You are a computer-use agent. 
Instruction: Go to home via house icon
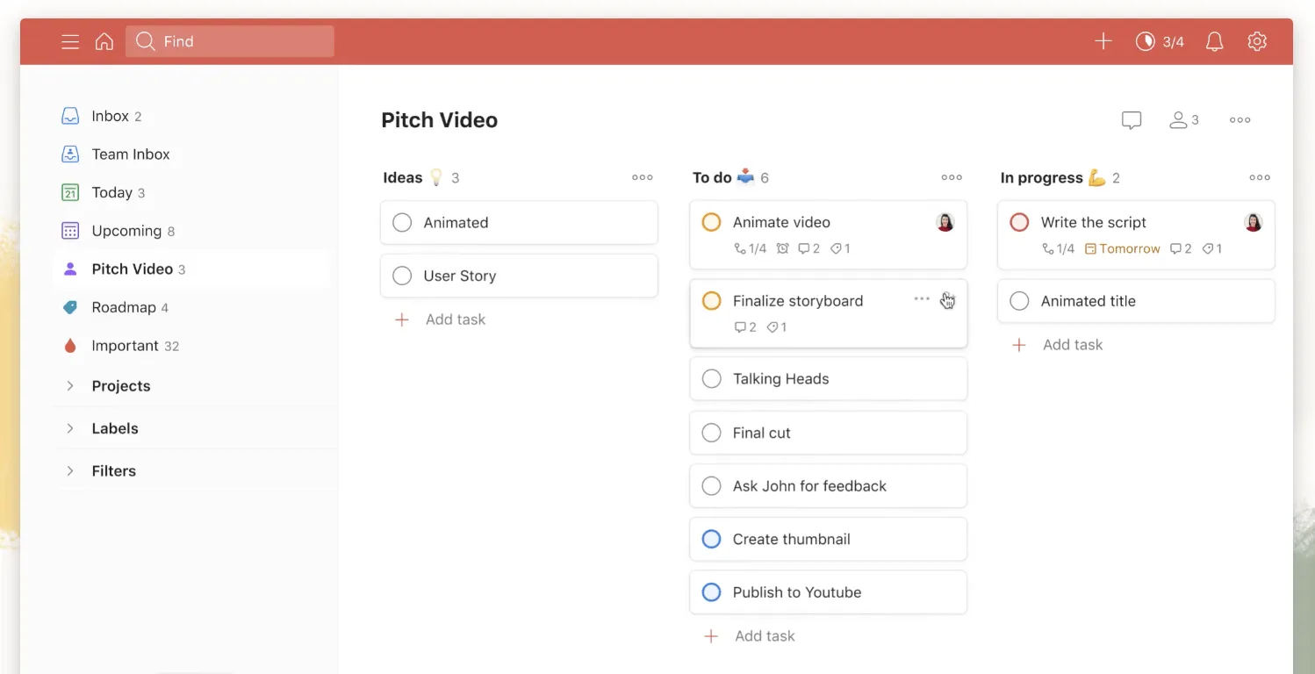[104, 41]
